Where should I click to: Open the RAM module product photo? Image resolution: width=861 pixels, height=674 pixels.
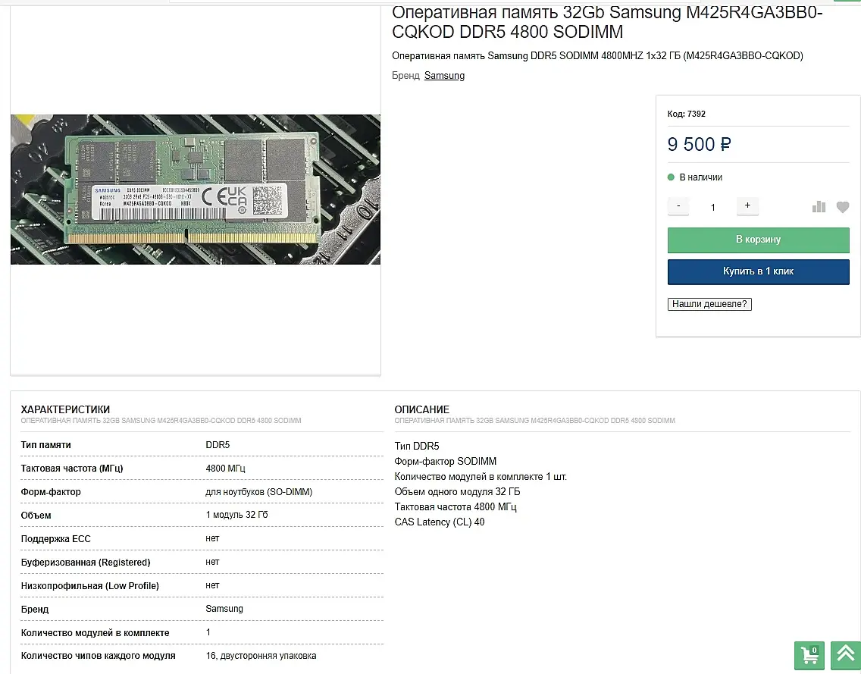tap(196, 190)
